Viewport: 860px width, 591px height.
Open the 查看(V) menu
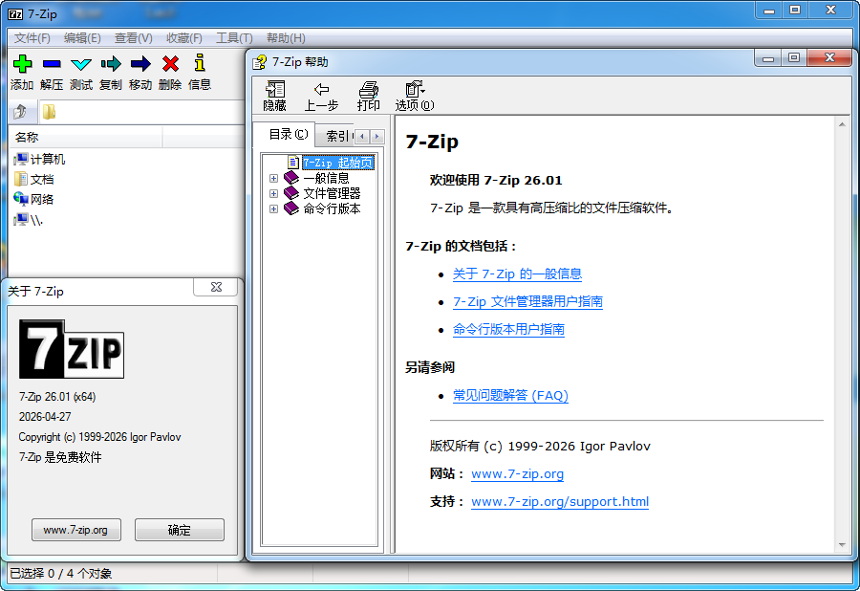click(133, 38)
